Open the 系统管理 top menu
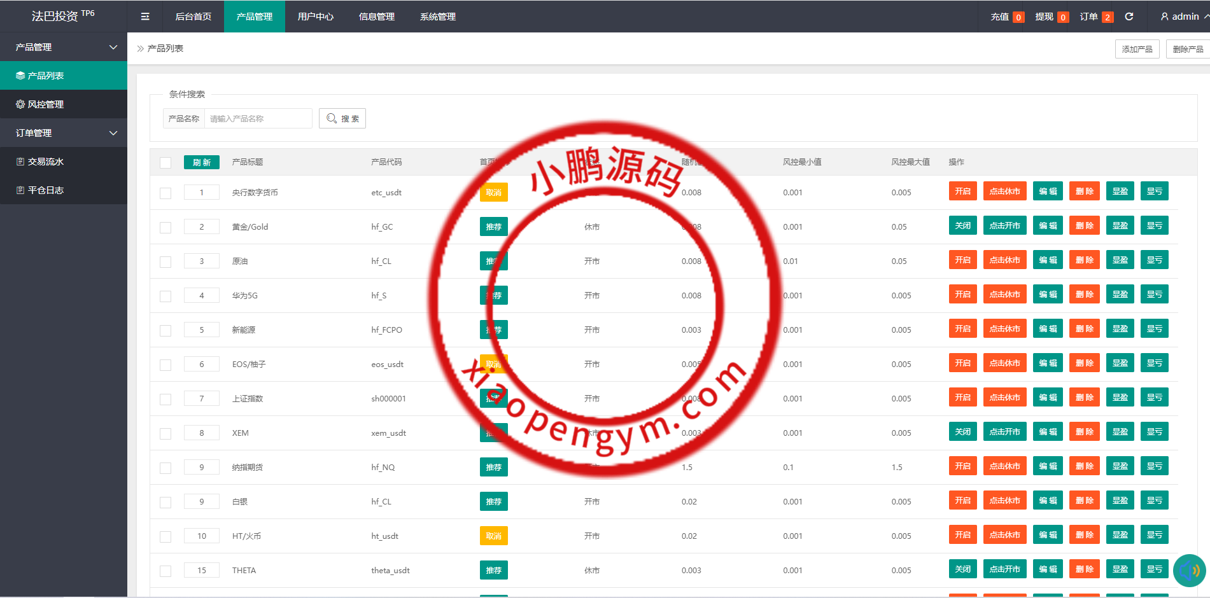 (x=437, y=17)
